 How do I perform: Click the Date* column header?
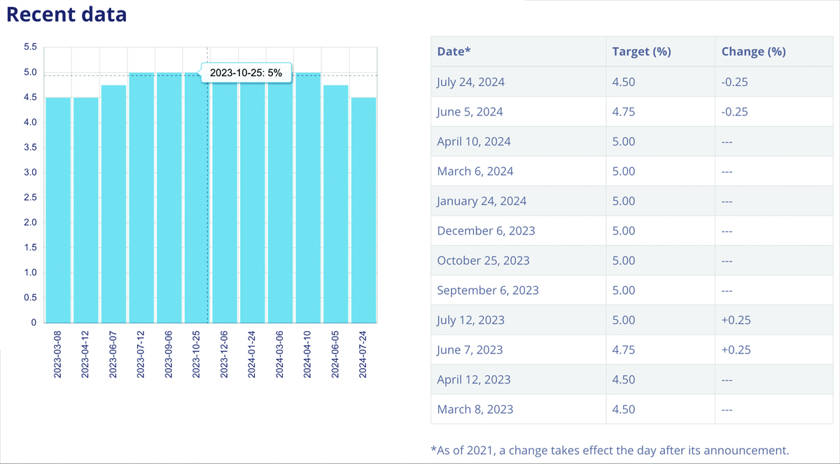(454, 52)
